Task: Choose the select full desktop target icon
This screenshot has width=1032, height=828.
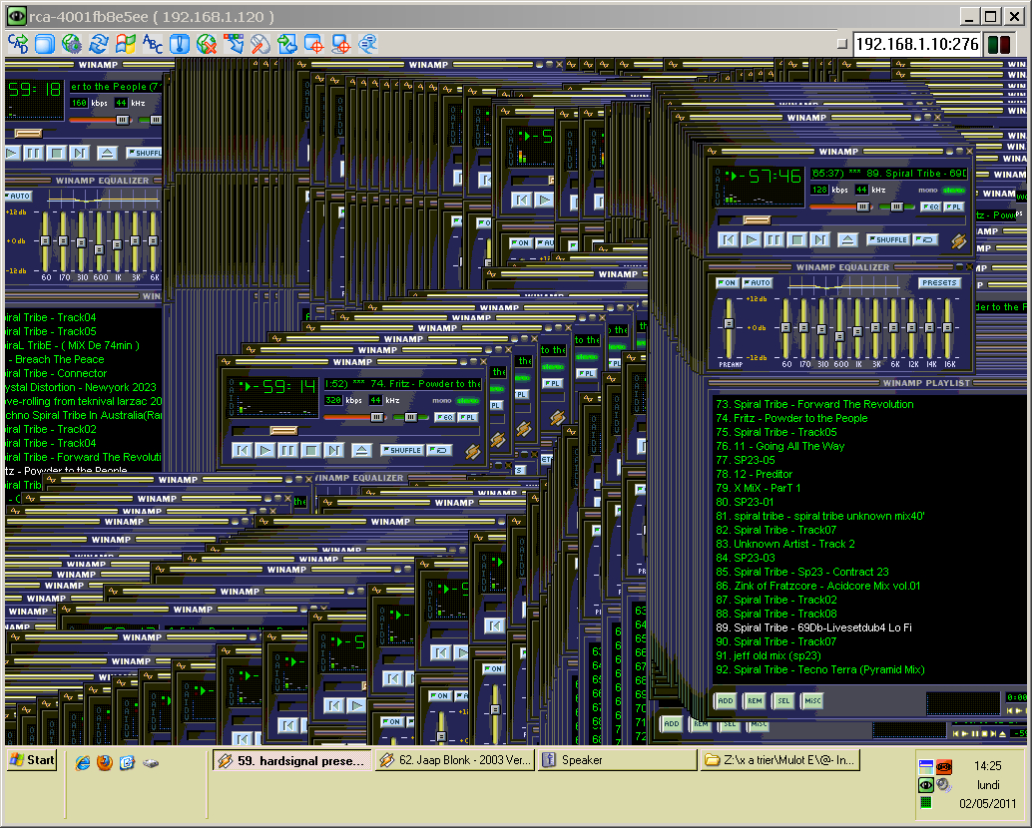Action: click(x=341, y=44)
